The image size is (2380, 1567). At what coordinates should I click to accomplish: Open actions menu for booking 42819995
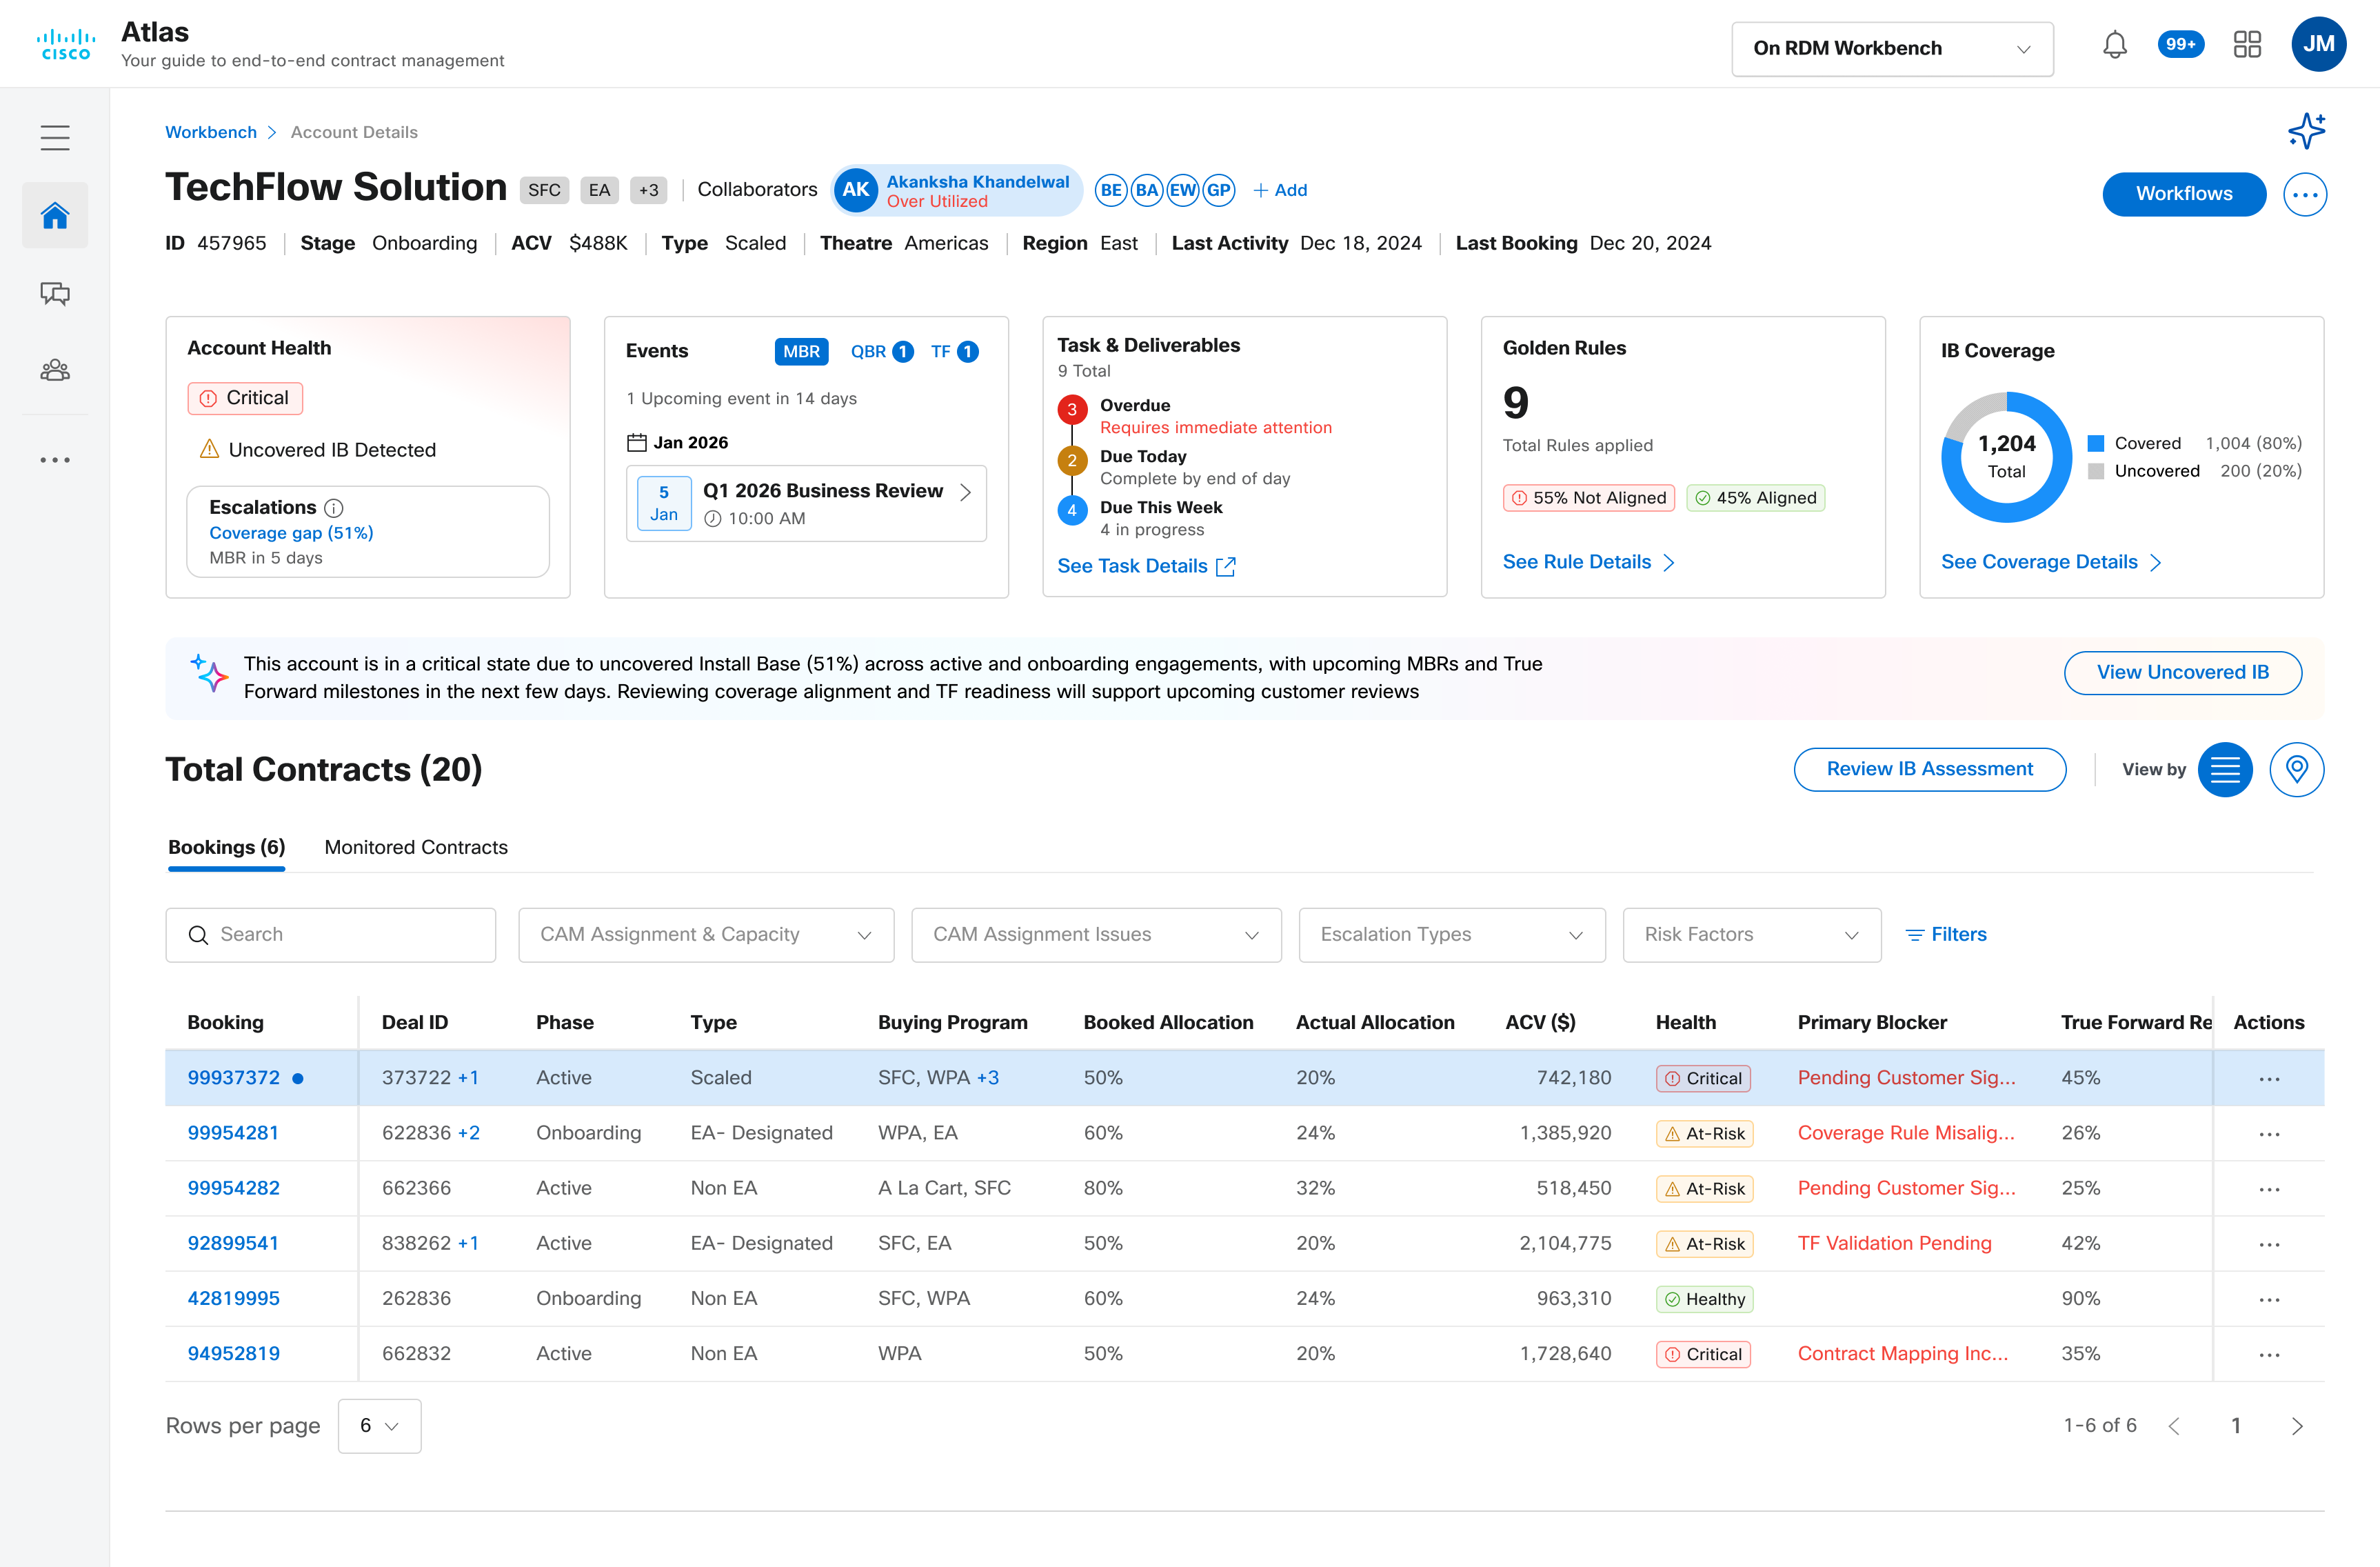[x=2269, y=1299]
